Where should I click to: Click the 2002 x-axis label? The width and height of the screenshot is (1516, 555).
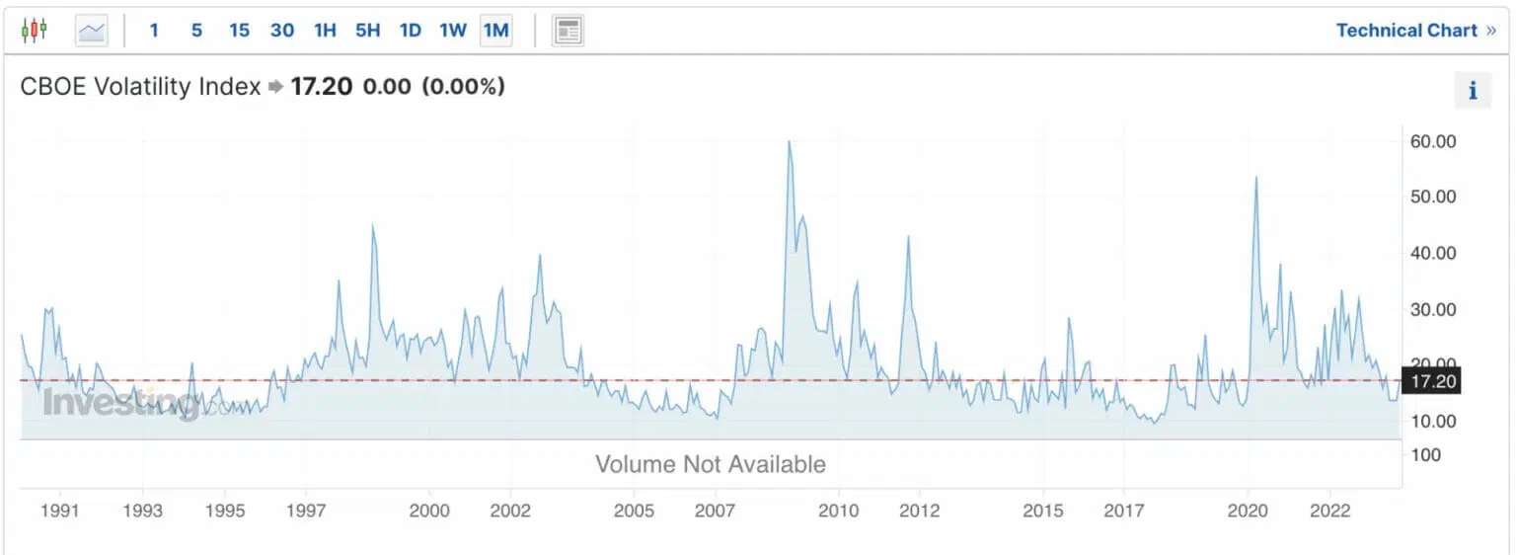(x=510, y=511)
